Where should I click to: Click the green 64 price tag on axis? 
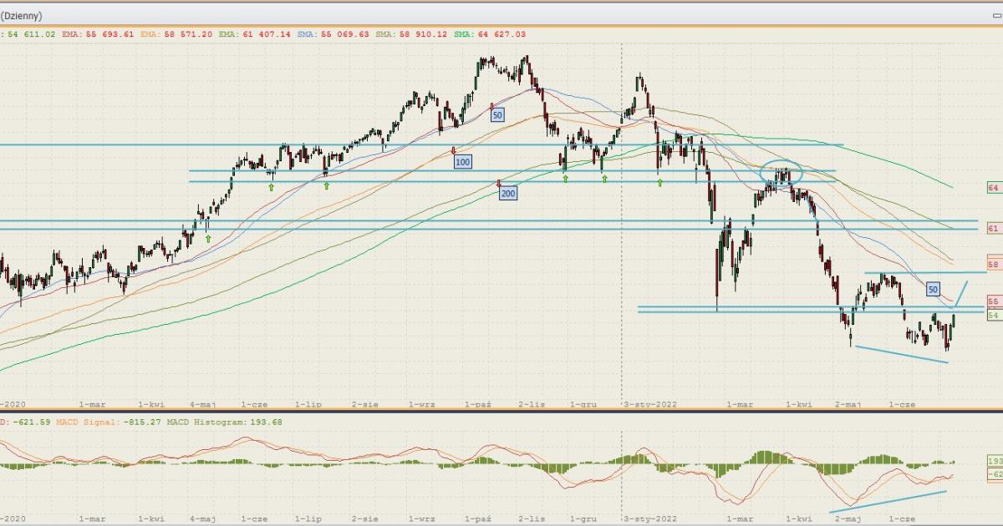(x=993, y=189)
